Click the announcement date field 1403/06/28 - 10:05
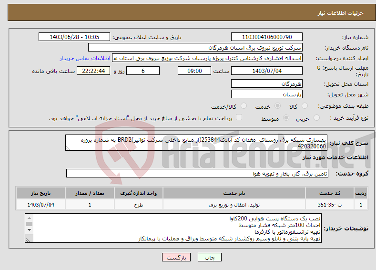Image resolution: width=376 pixels, height=270 pixels. [74, 37]
